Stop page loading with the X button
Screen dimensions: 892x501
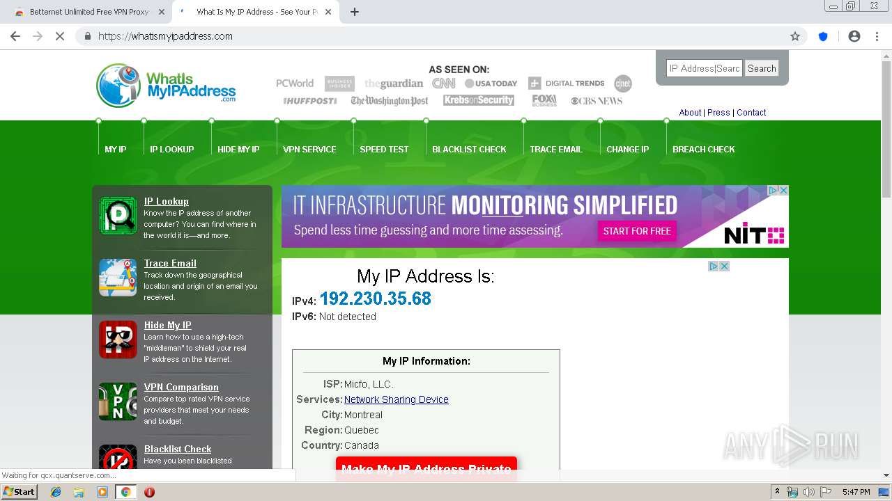pos(60,36)
